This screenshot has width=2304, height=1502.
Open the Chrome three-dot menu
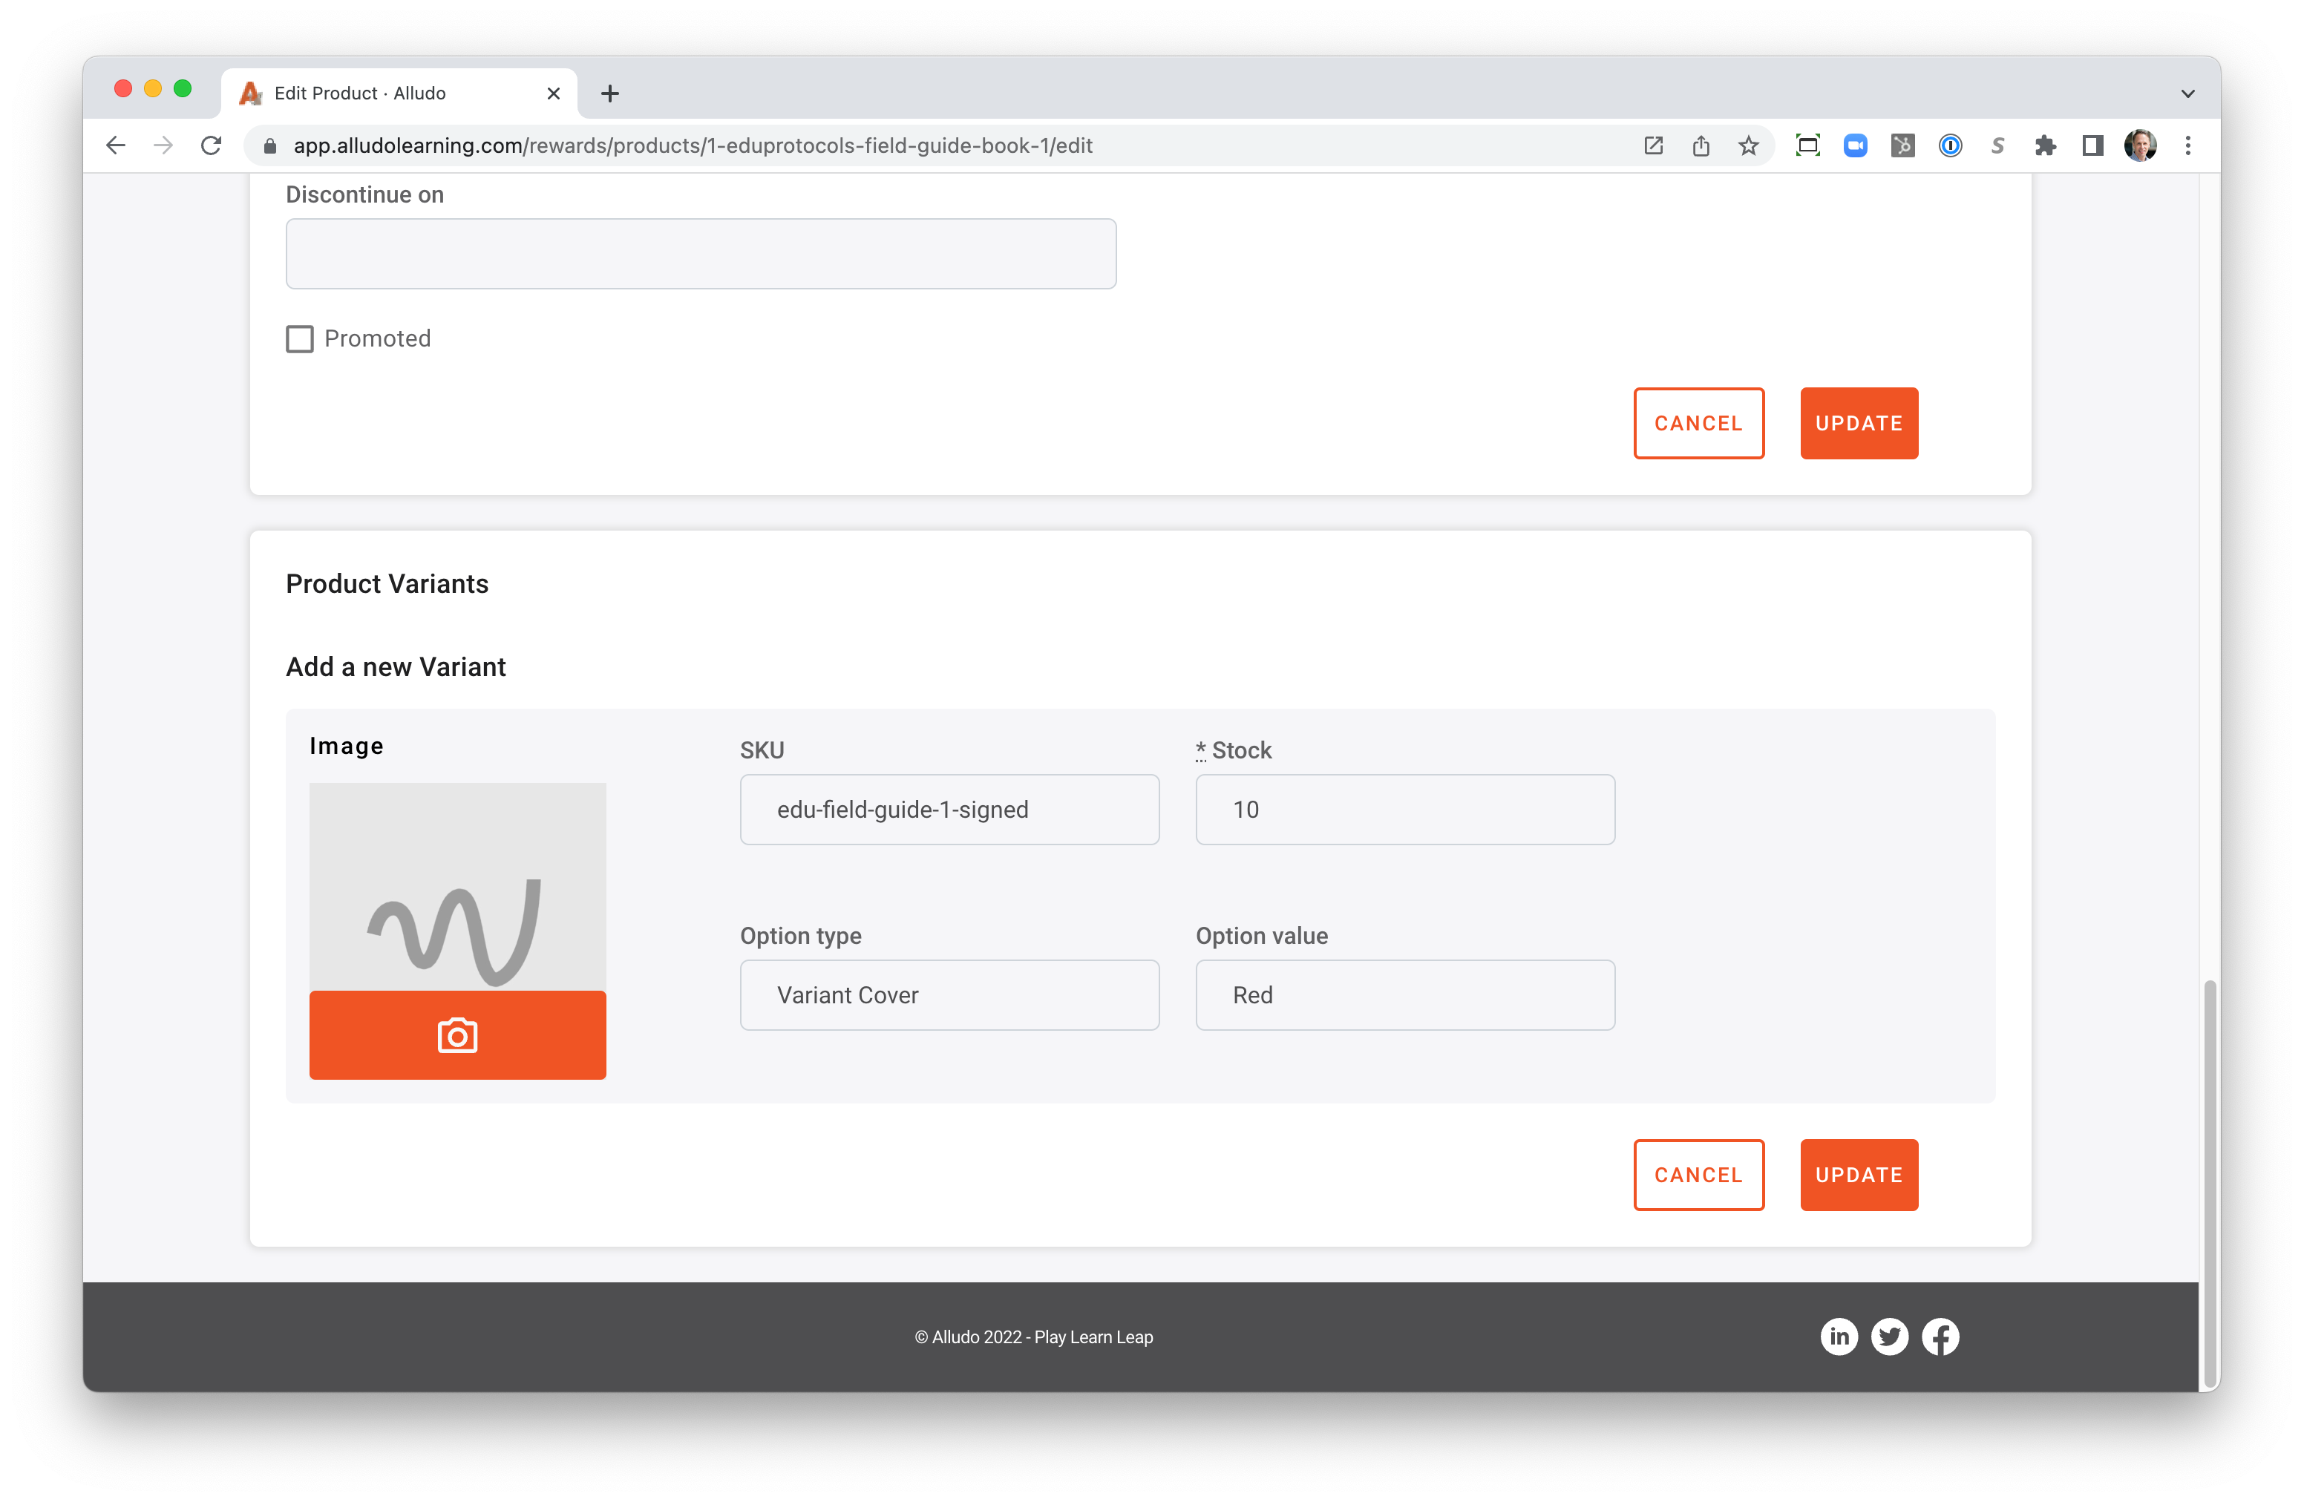2187,145
